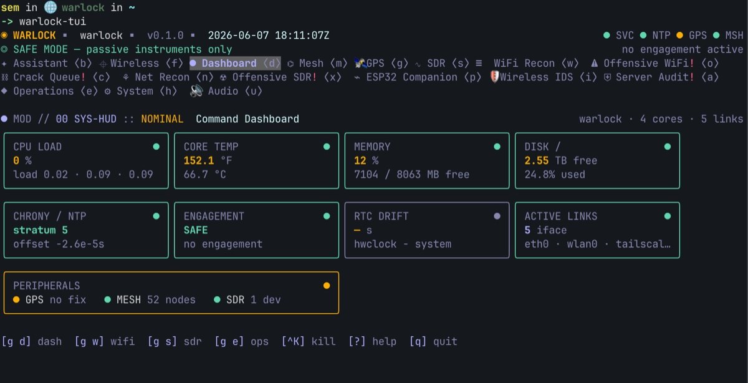
Task: Open Offensive SDR! module
Action: click(x=280, y=77)
